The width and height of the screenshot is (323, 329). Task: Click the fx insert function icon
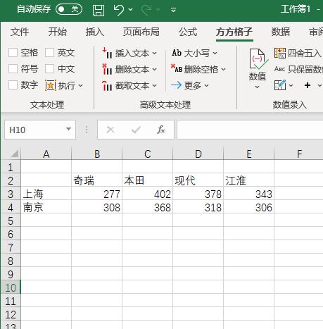(161, 130)
